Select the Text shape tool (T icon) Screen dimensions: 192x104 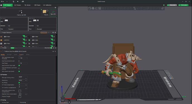pos(134,8)
